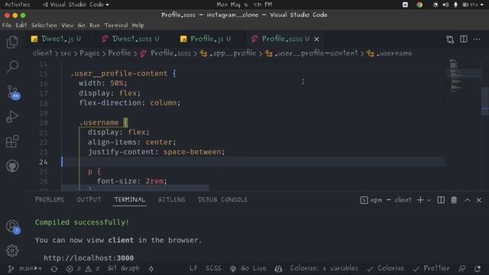This screenshot has width=489, height=275.
Task: Select the TERMINAL panel tab
Action: pyautogui.click(x=129, y=199)
